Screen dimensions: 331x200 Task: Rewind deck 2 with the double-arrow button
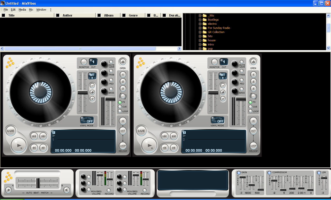pos(165,148)
